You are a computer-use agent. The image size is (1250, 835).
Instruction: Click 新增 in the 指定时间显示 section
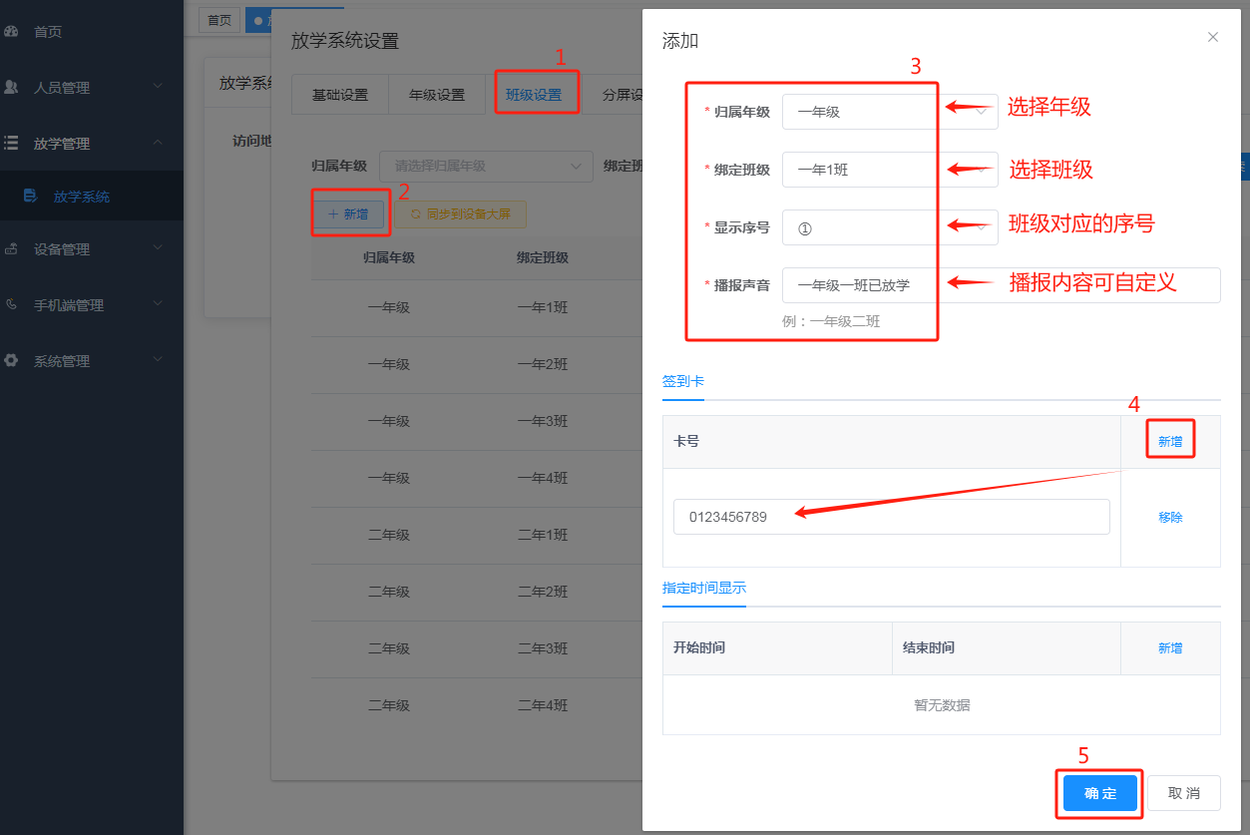coord(1169,648)
